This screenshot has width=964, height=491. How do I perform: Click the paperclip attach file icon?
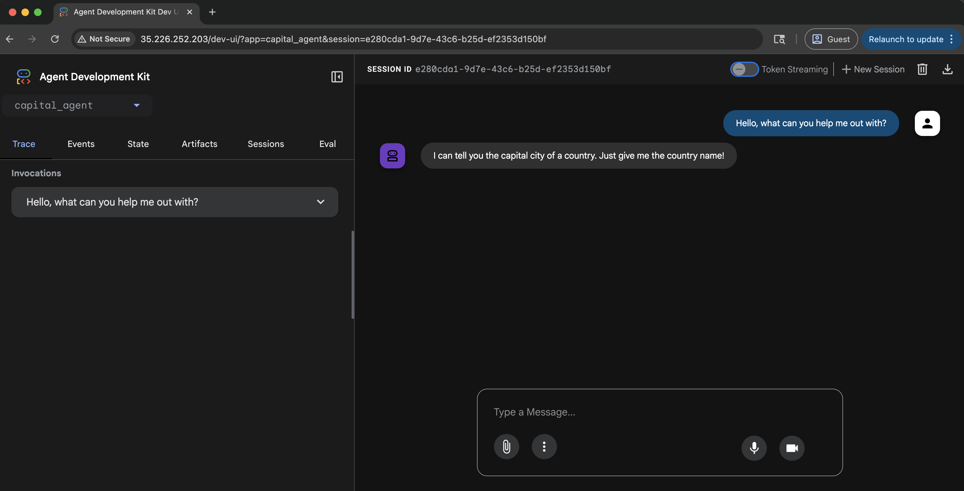(506, 447)
